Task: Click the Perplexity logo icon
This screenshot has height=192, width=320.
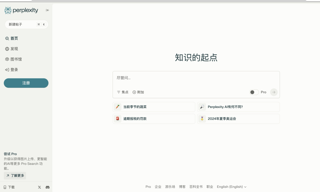Action: point(8,10)
